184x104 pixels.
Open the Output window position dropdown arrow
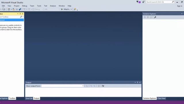tap(135, 83)
